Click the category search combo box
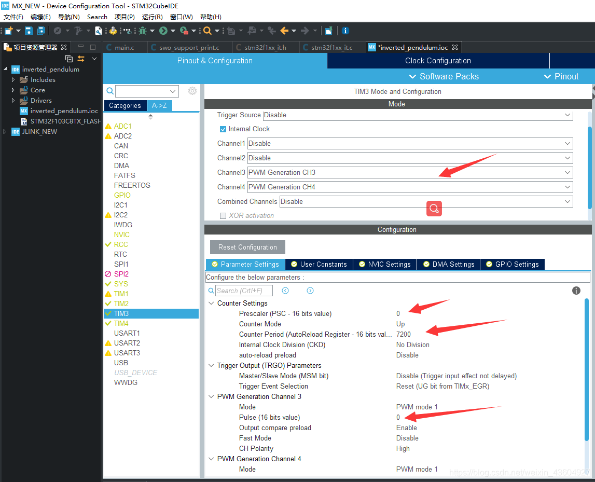The image size is (595, 482). [147, 91]
